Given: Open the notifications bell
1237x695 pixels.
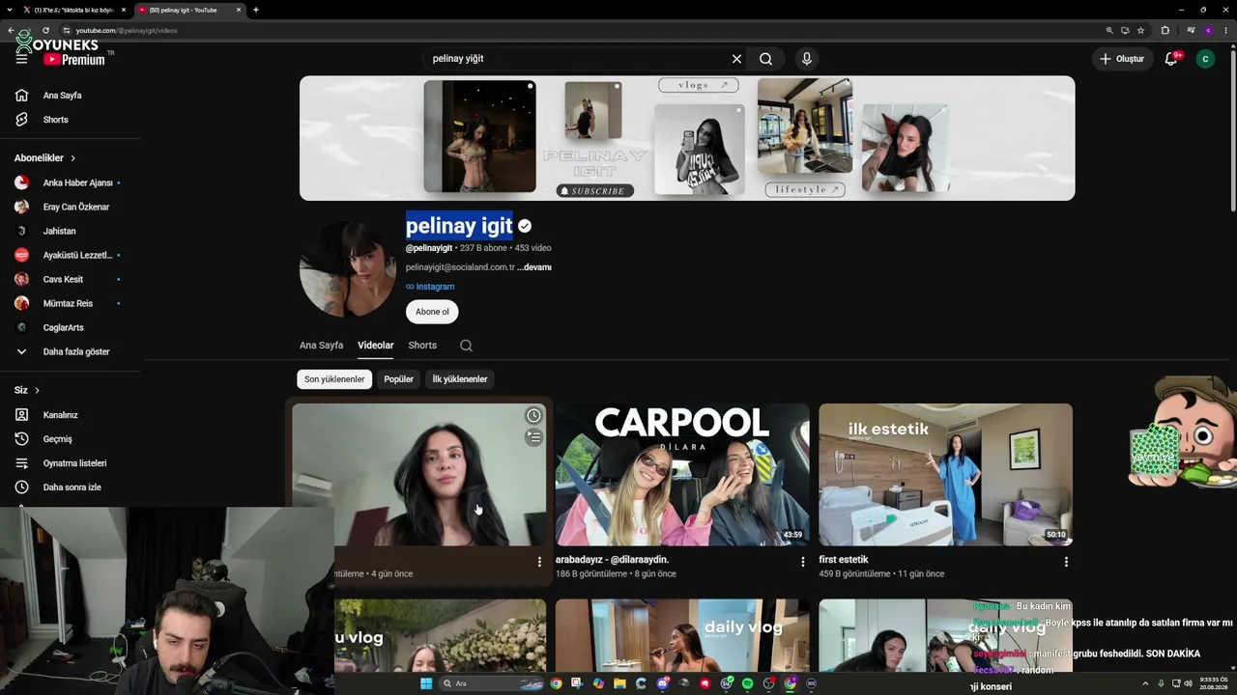Looking at the screenshot, I should pyautogui.click(x=1170, y=59).
